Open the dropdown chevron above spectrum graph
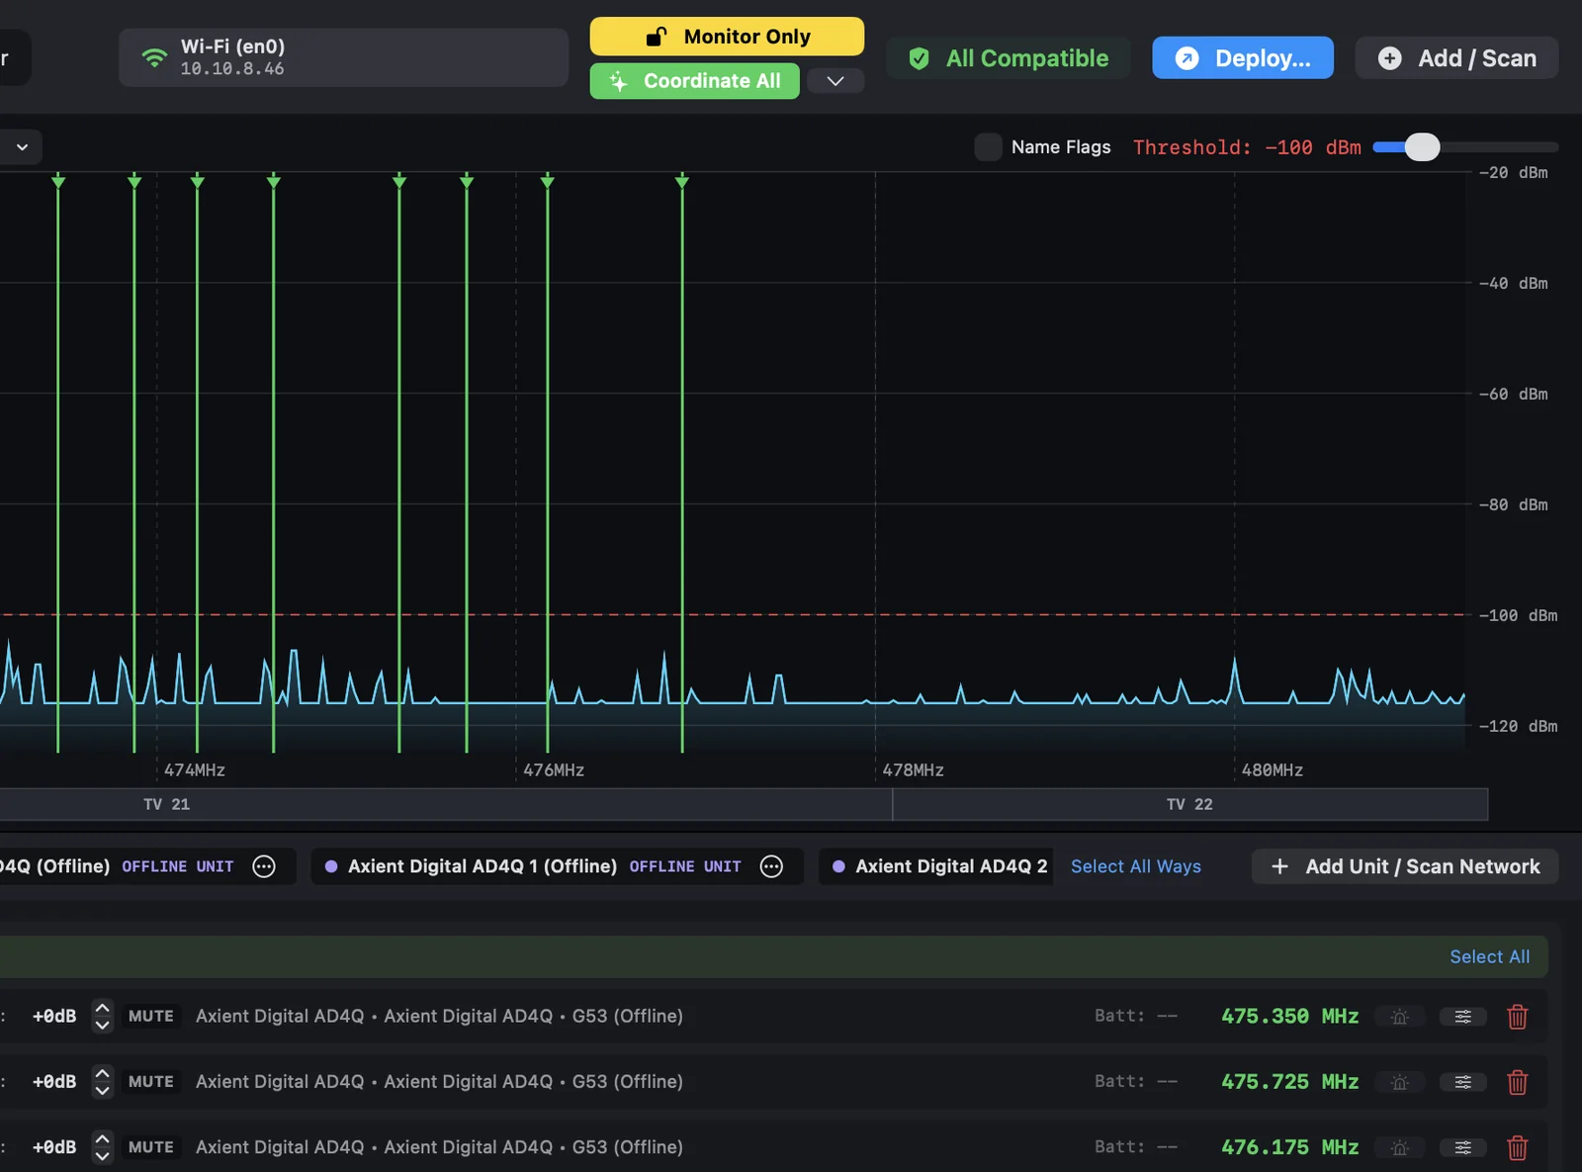 tap(22, 147)
